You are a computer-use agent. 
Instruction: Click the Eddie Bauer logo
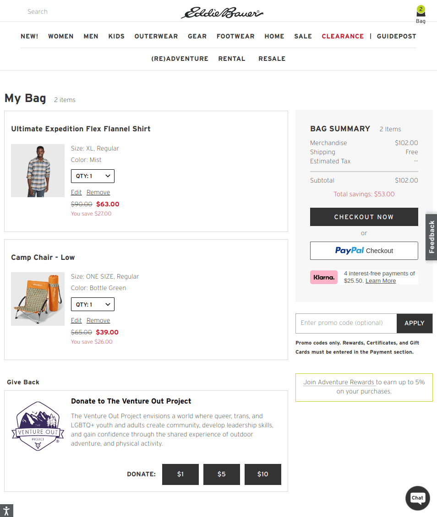(x=222, y=13)
